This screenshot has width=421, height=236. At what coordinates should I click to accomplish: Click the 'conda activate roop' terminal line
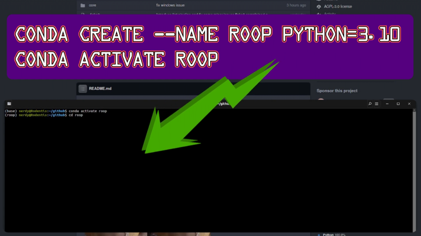point(56,111)
